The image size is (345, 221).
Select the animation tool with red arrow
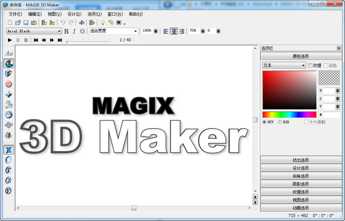9,135
